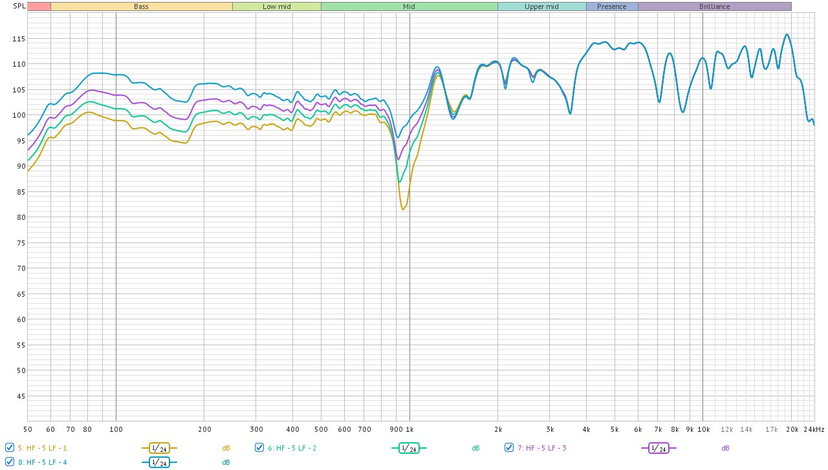Click the purple 1/24 smoothing icon
Screen dimensions: 828x470
point(659,448)
